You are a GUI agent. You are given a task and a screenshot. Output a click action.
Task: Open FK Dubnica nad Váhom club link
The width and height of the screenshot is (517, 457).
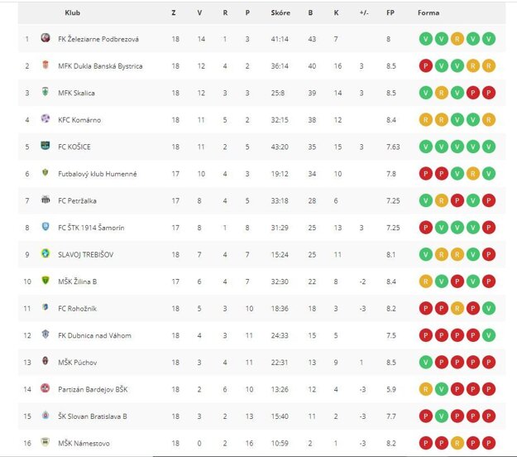[94, 335]
